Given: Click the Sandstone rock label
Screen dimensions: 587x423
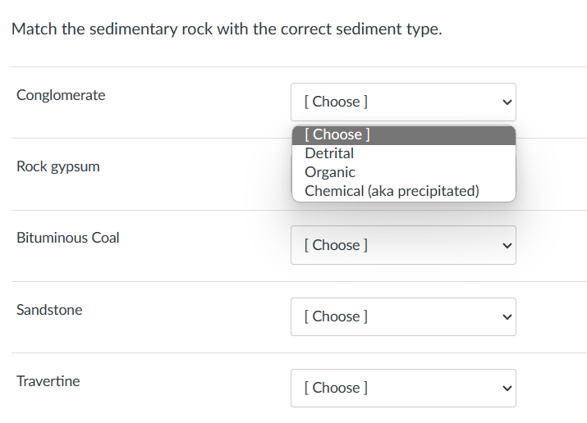Looking at the screenshot, I should (x=49, y=310).
